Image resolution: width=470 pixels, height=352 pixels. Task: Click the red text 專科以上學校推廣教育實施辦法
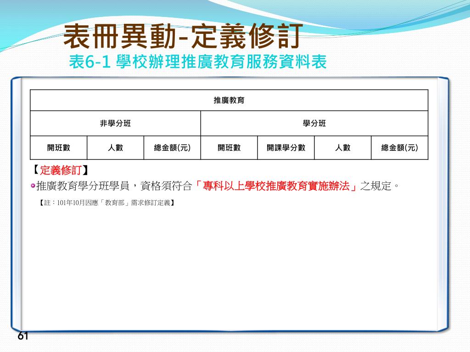pos(276,186)
